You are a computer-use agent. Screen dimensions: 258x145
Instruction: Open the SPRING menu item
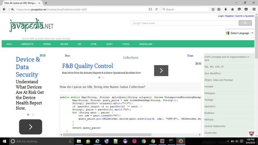tap(47, 44)
